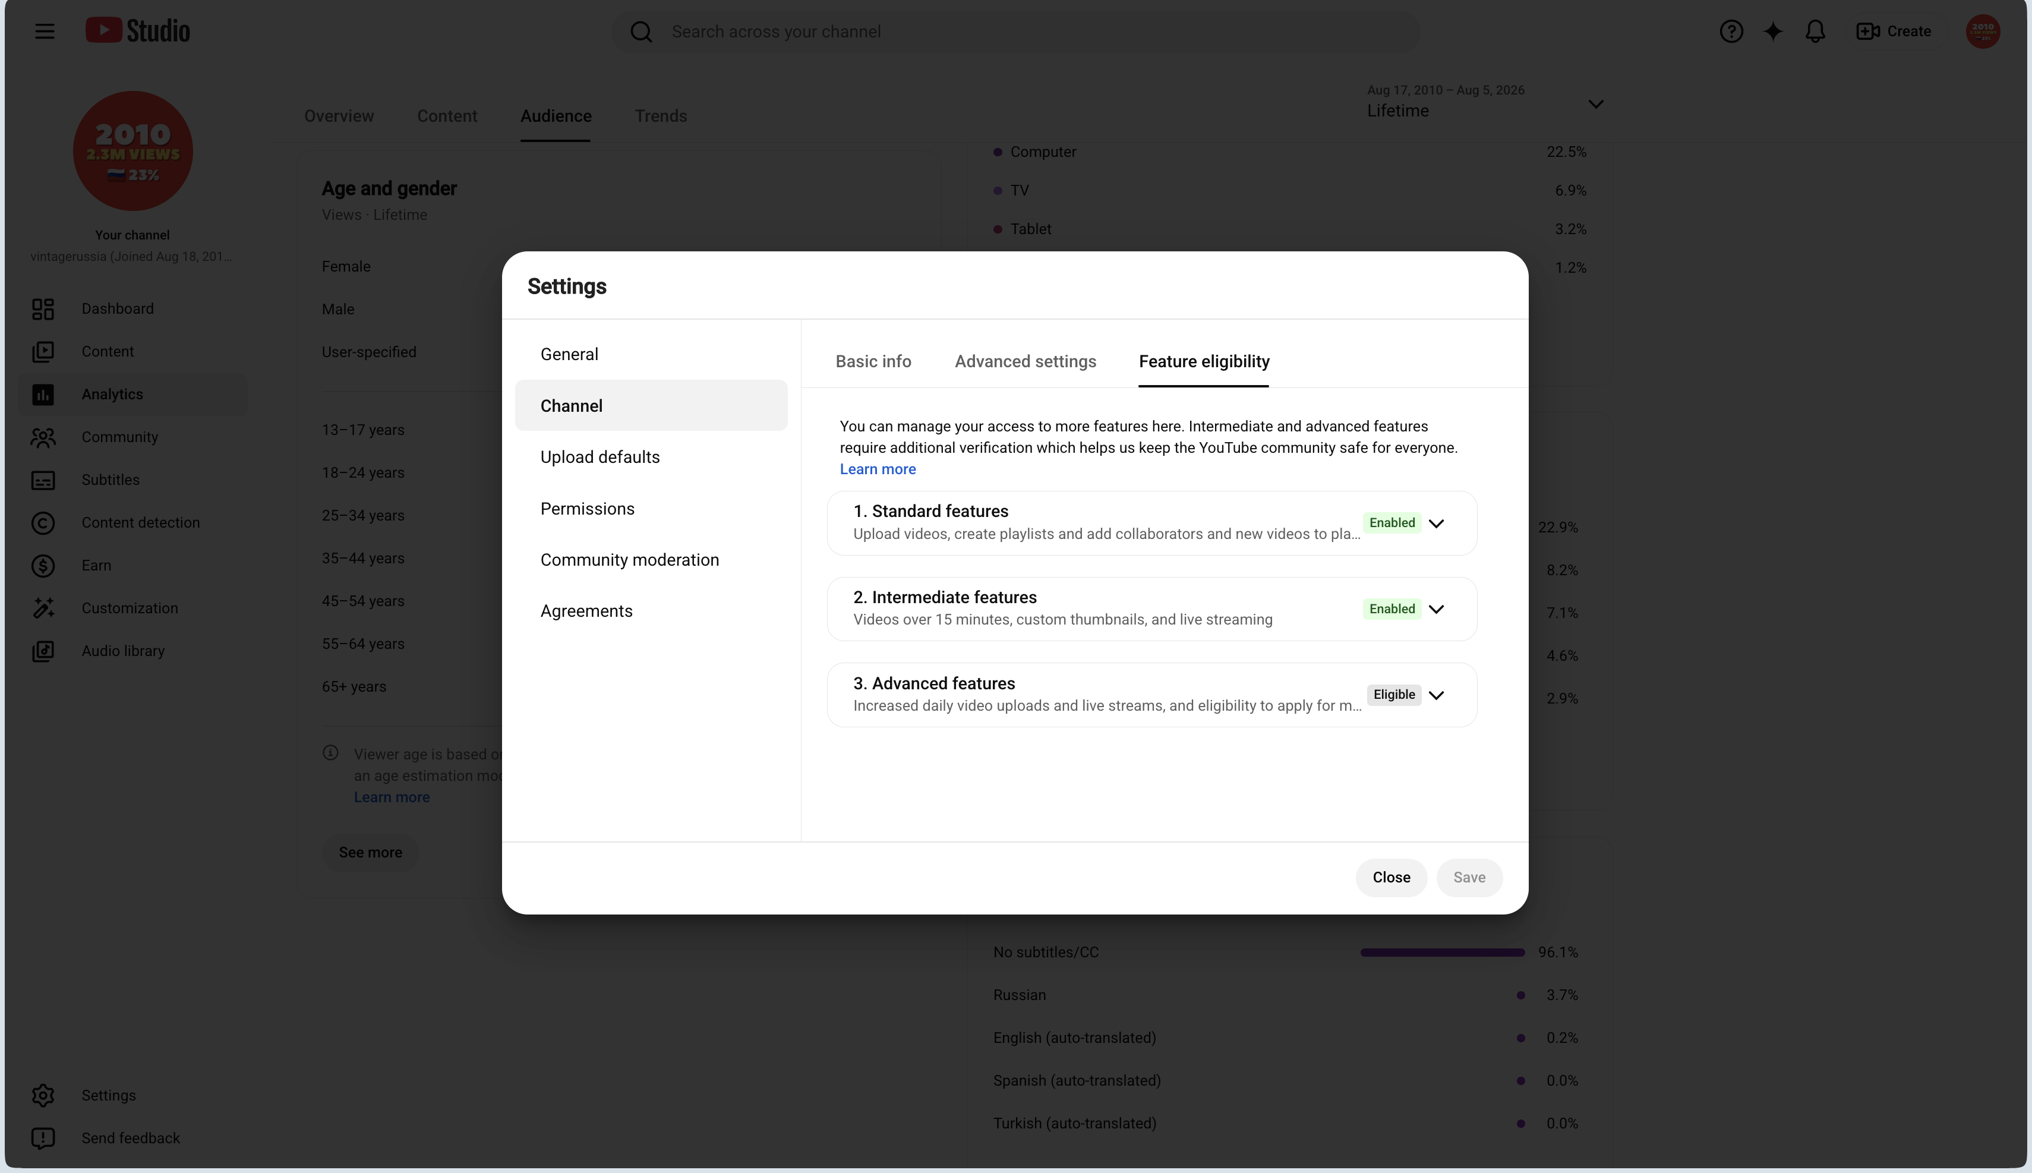This screenshot has height=1173, width=2032.
Task: Click the TV device type row
Action: click(1289, 190)
